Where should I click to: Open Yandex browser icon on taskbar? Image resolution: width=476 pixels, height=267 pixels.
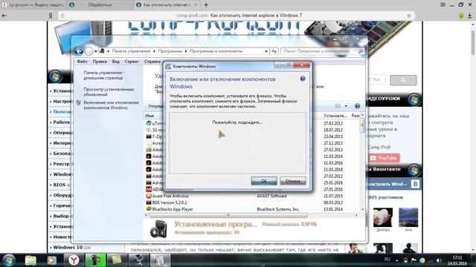click(x=74, y=260)
